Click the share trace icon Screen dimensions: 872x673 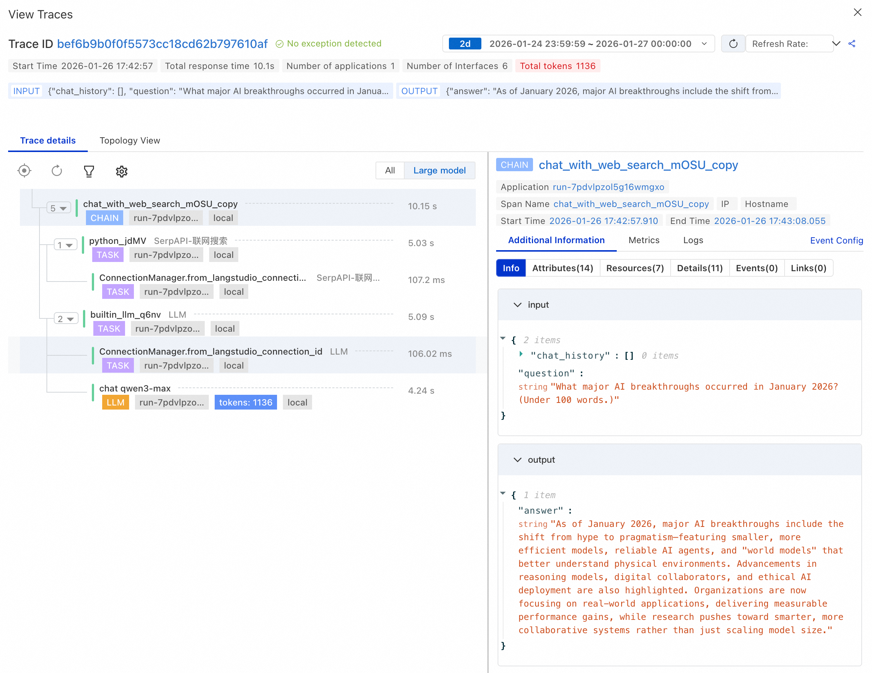pyautogui.click(x=852, y=44)
